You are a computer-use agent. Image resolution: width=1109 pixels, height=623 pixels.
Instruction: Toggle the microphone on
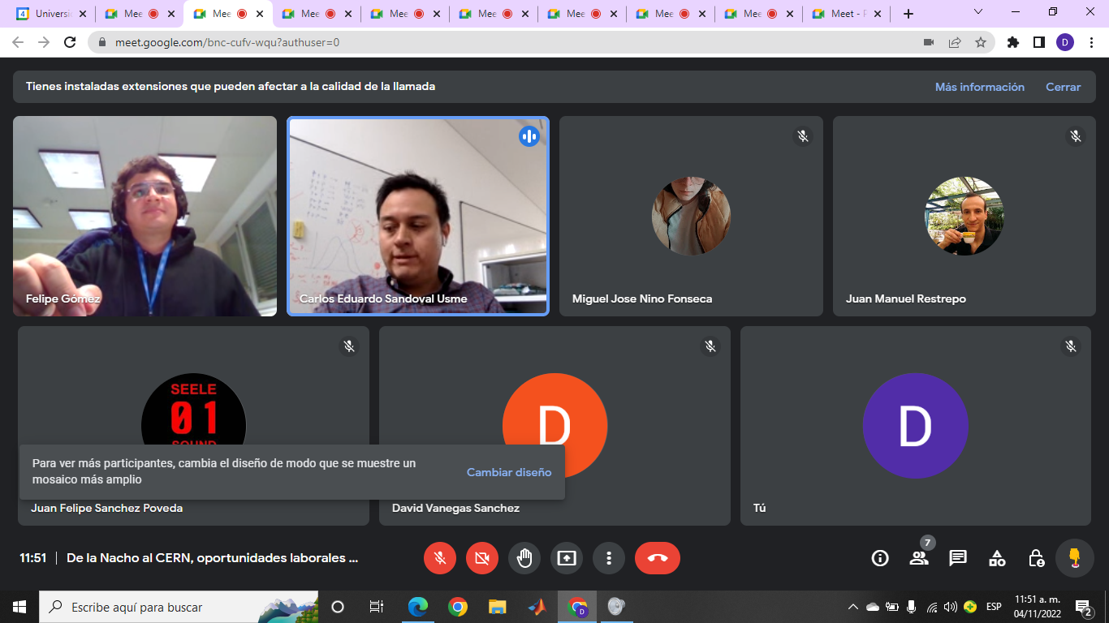point(440,558)
